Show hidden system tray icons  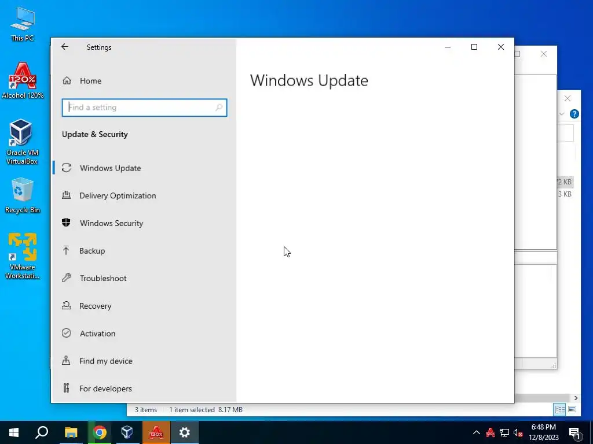point(477,432)
